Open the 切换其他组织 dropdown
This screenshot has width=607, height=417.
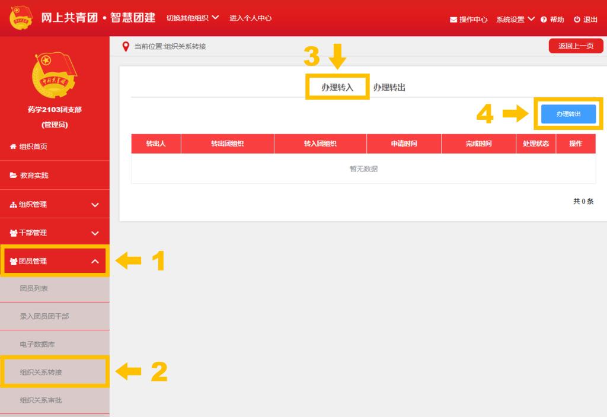193,18
